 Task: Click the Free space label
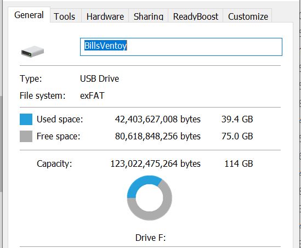click(58, 136)
